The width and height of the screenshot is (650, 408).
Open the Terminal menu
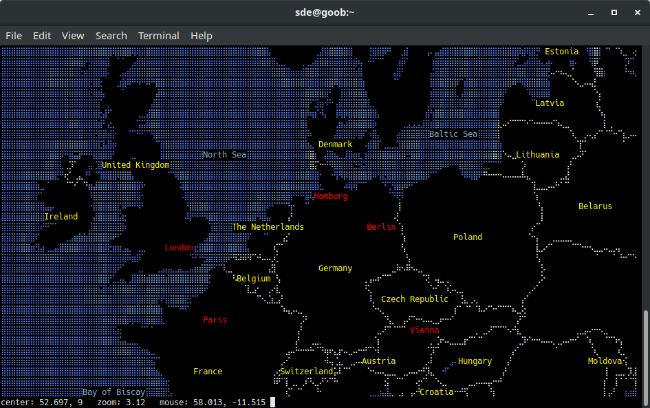[158, 35]
